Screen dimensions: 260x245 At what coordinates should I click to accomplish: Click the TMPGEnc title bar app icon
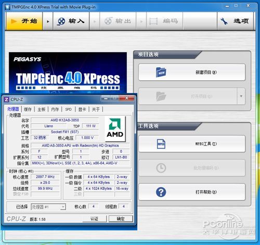(7, 7)
